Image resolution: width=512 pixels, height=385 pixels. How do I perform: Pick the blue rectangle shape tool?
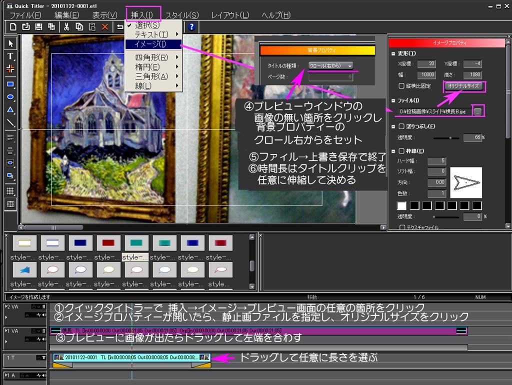pyautogui.click(x=10, y=84)
